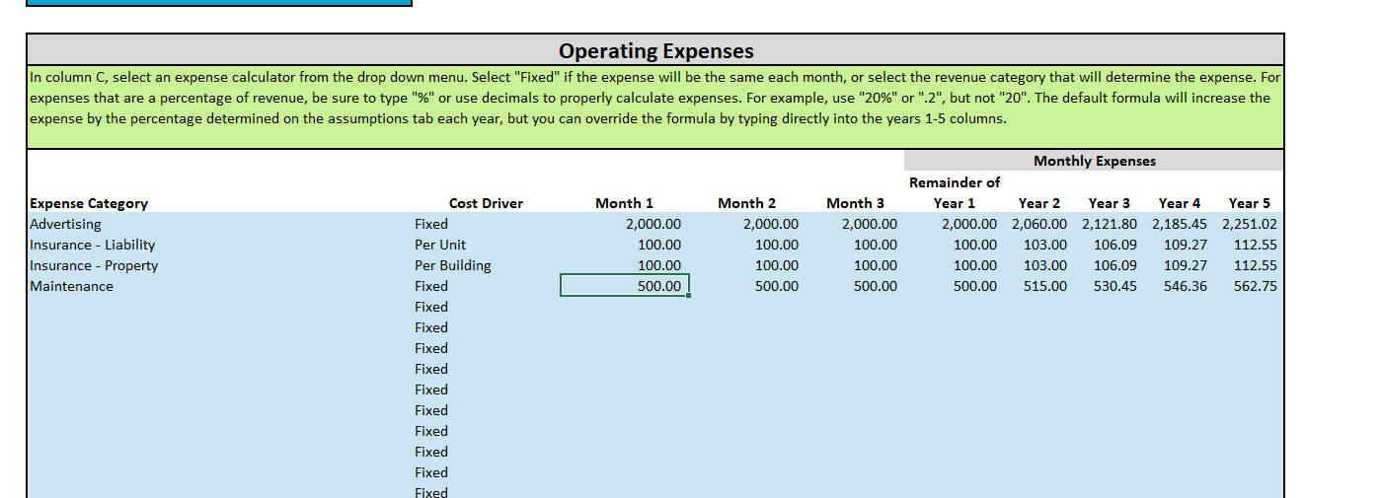Select Advertising Month 1 value 2,000.00
This screenshot has width=1381, height=498.
click(624, 224)
